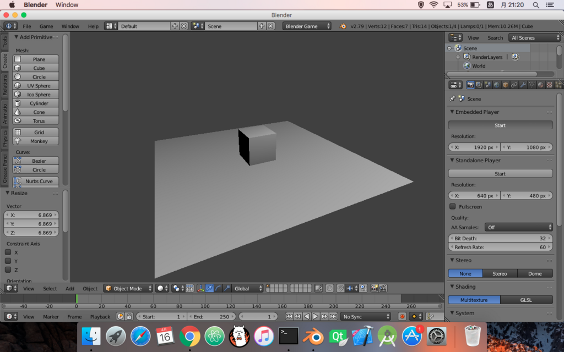Open Google Chrome from the Dock

(190, 337)
